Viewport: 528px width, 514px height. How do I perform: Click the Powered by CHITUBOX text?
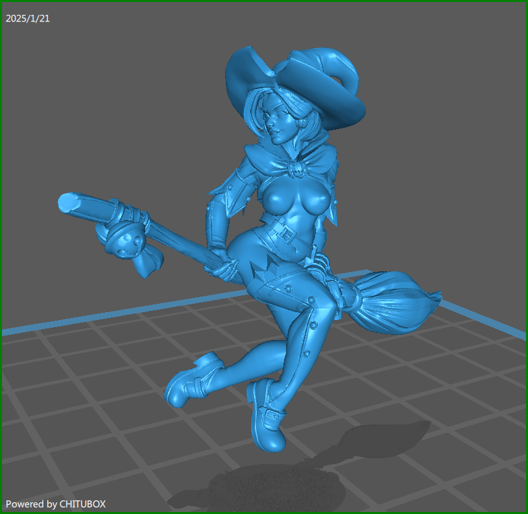[x=55, y=504]
